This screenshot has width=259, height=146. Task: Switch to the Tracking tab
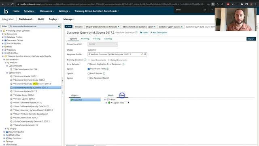click(96, 39)
